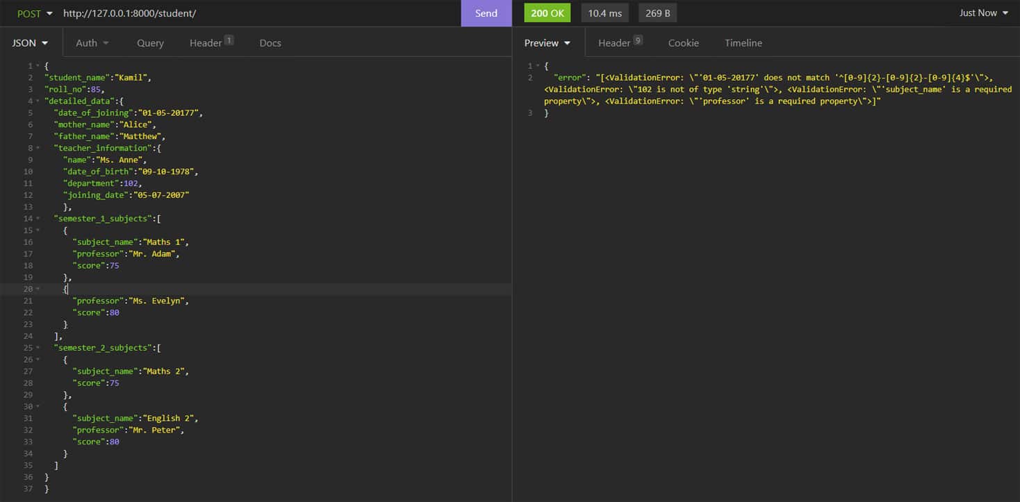Switch to the Cookie tab
Image resolution: width=1020 pixels, height=502 pixels.
pyautogui.click(x=684, y=43)
